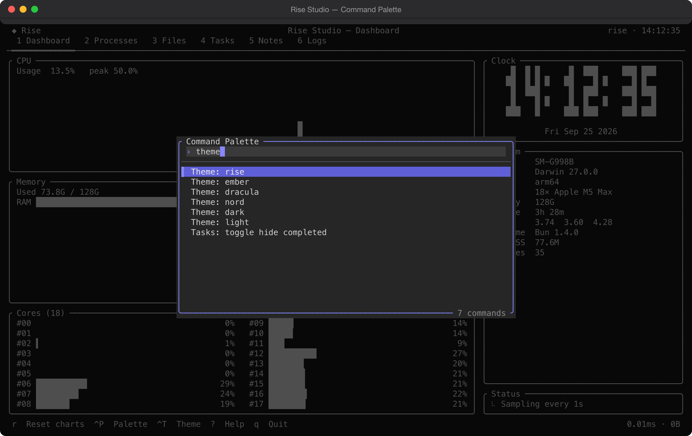
Task: Click the 0.01ms render time in footer
Action: [641, 424]
